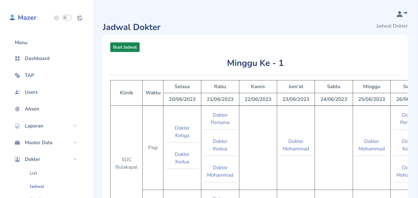The width and height of the screenshot is (418, 198).
Task: Click the Master Data briefcase icon
Action: pyautogui.click(x=17, y=143)
